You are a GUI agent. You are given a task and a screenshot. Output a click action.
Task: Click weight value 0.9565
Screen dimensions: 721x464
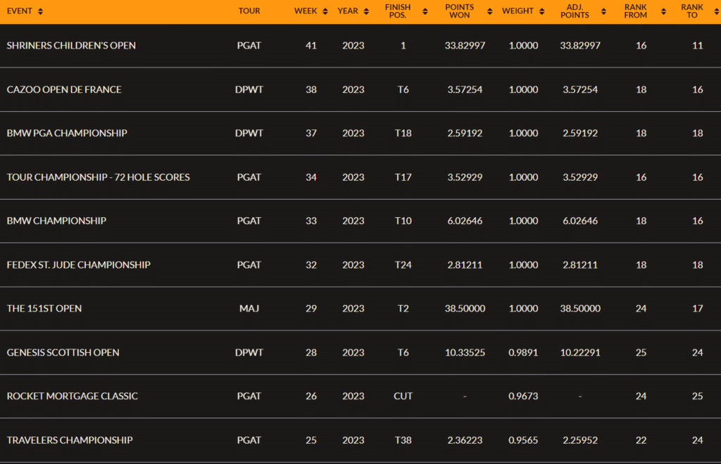pos(523,440)
